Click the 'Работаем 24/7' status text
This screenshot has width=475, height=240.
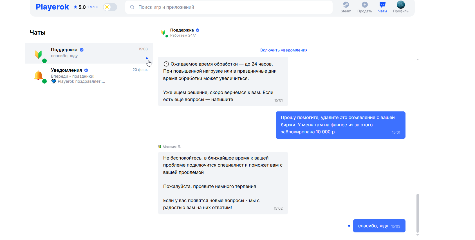click(183, 35)
